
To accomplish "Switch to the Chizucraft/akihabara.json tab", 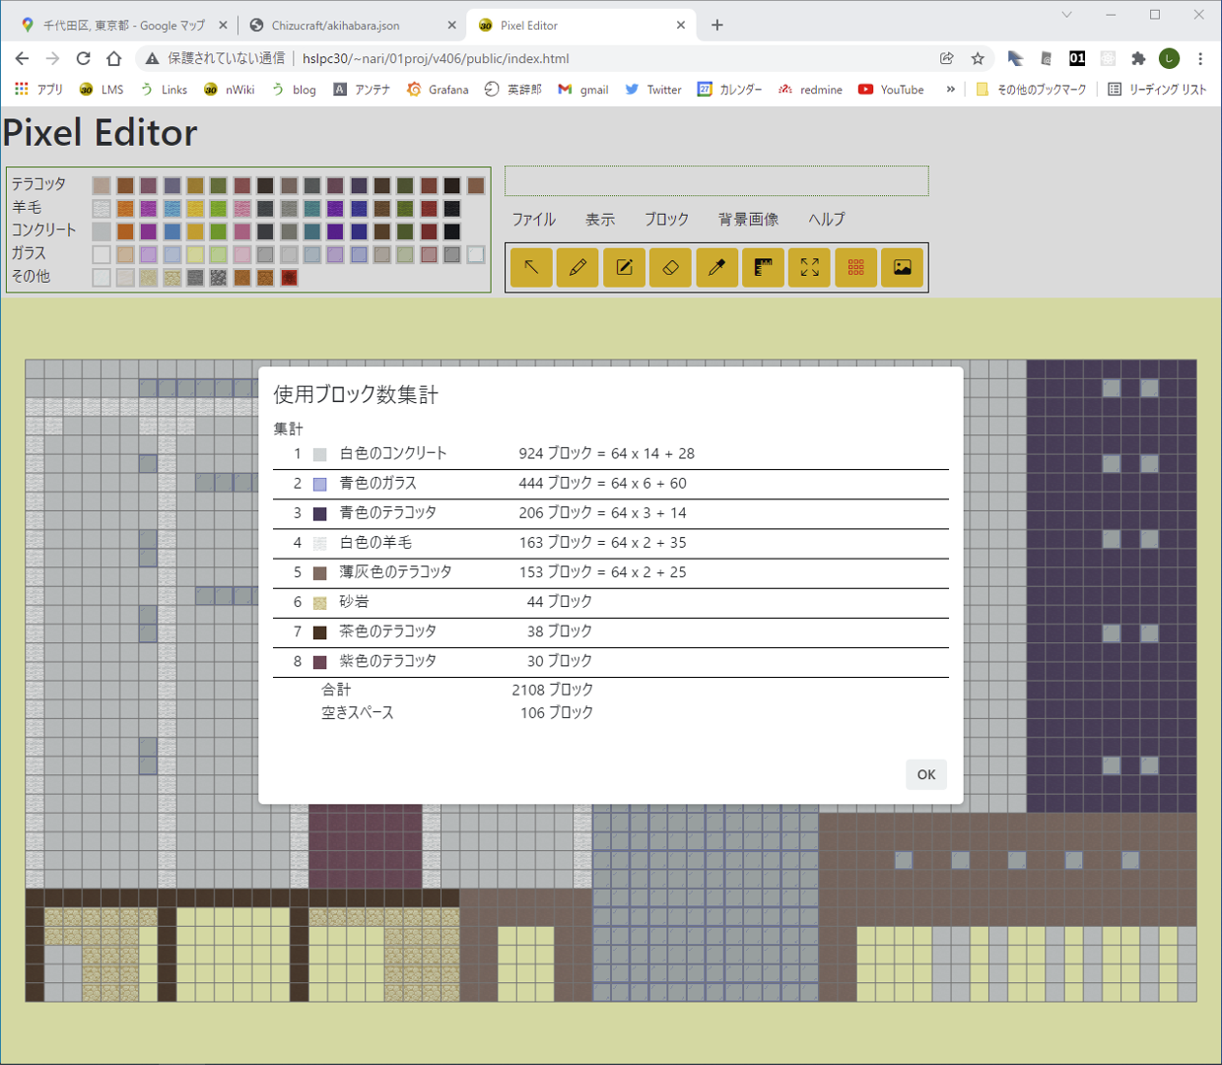I will pos(335,26).
